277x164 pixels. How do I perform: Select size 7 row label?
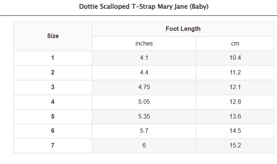(53, 146)
